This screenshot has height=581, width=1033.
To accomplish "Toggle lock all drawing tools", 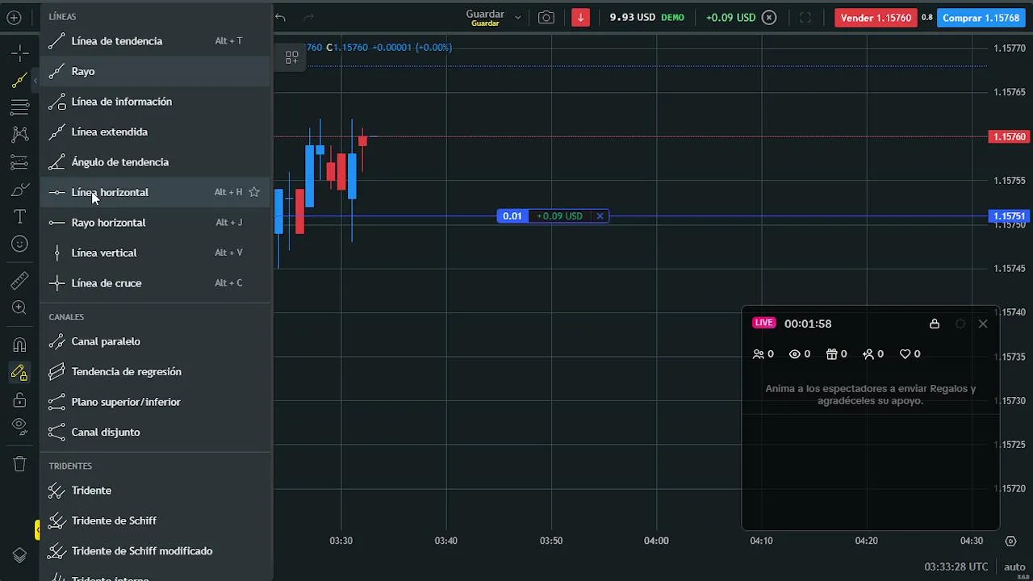I will click(20, 399).
